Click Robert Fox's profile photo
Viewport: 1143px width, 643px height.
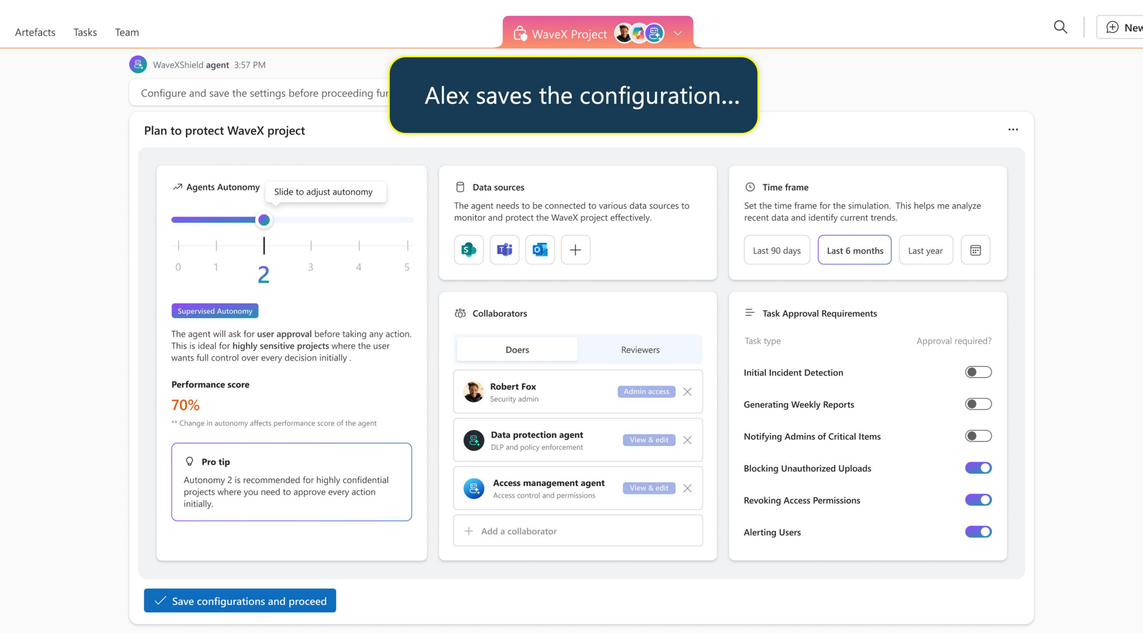pos(474,392)
